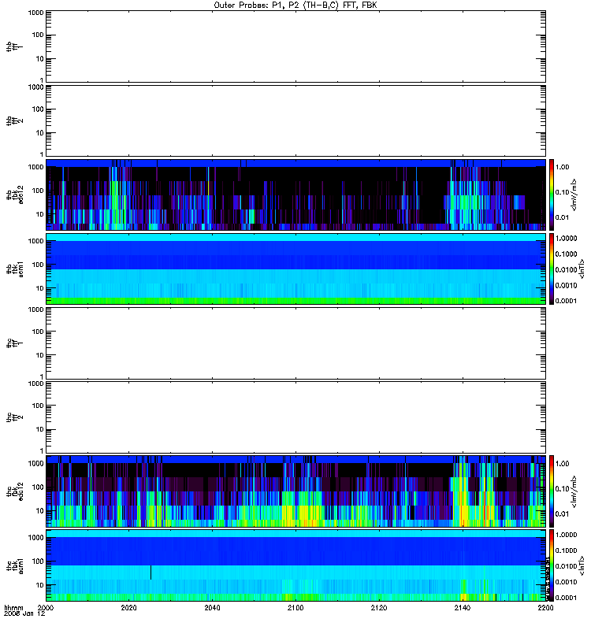Click the 'thb fbk edc12' y-axis label
The width and height of the screenshot is (591, 630).
[15, 195]
